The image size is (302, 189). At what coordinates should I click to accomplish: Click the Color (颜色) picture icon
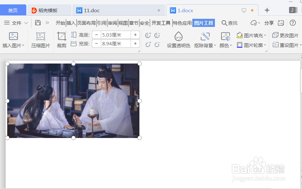[225, 36]
